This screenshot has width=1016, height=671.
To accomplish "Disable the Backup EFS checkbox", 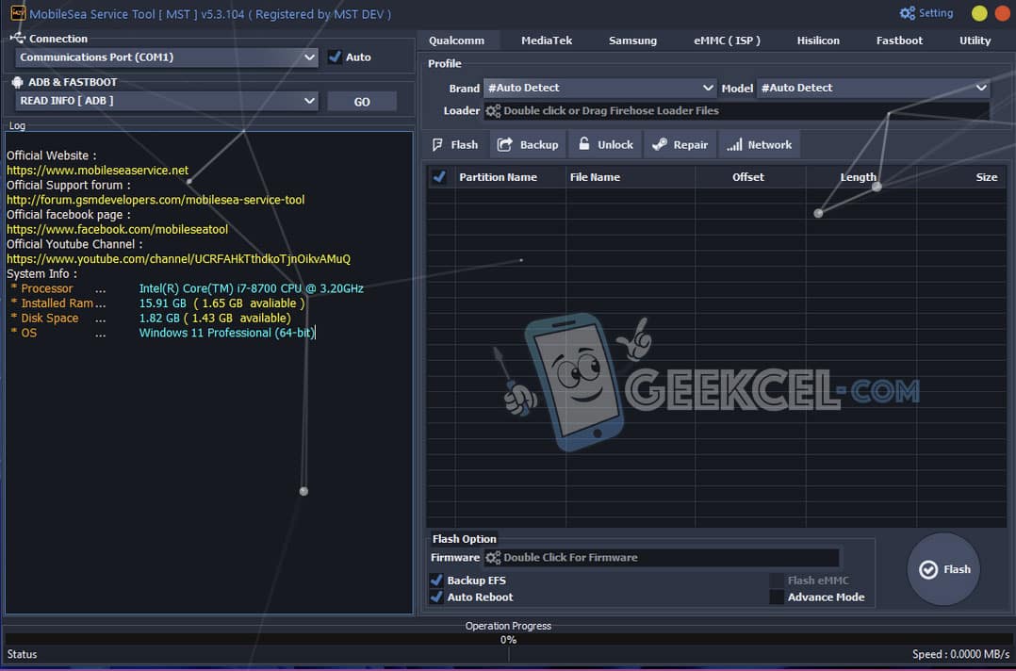I will click(x=436, y=581).
